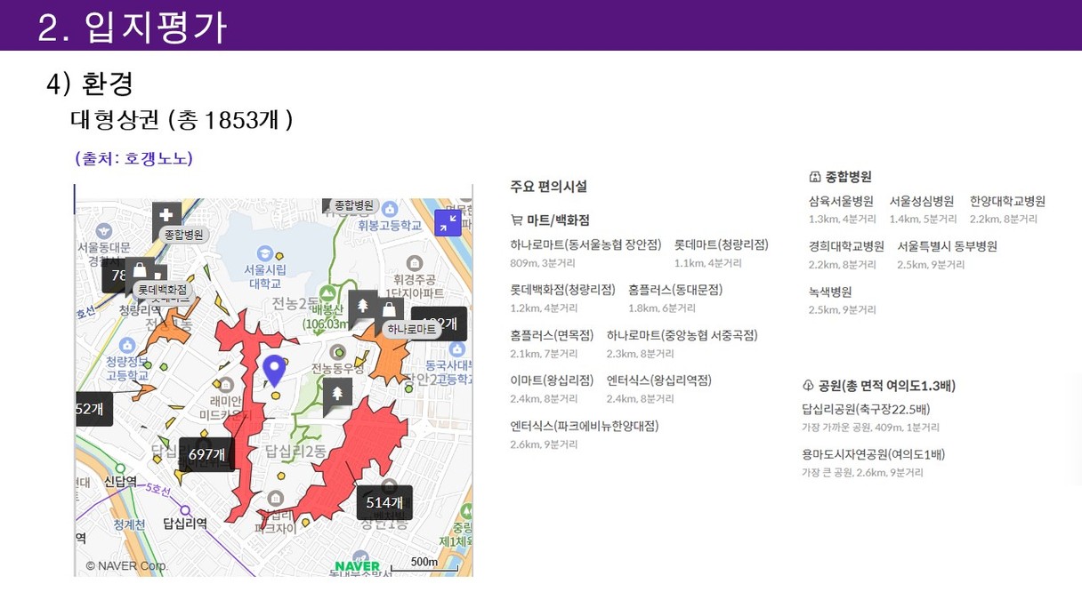
Task: Select 서울성심병원 entry
Action: (x=922, y=201)
